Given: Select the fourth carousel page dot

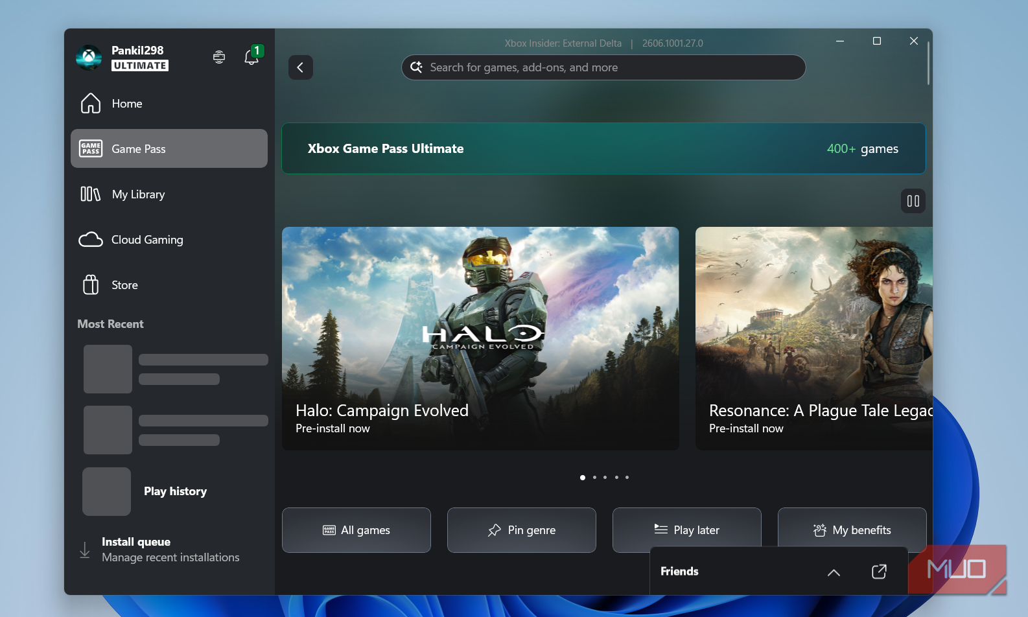Looking at the screenshot, I should tap(616, 478).
